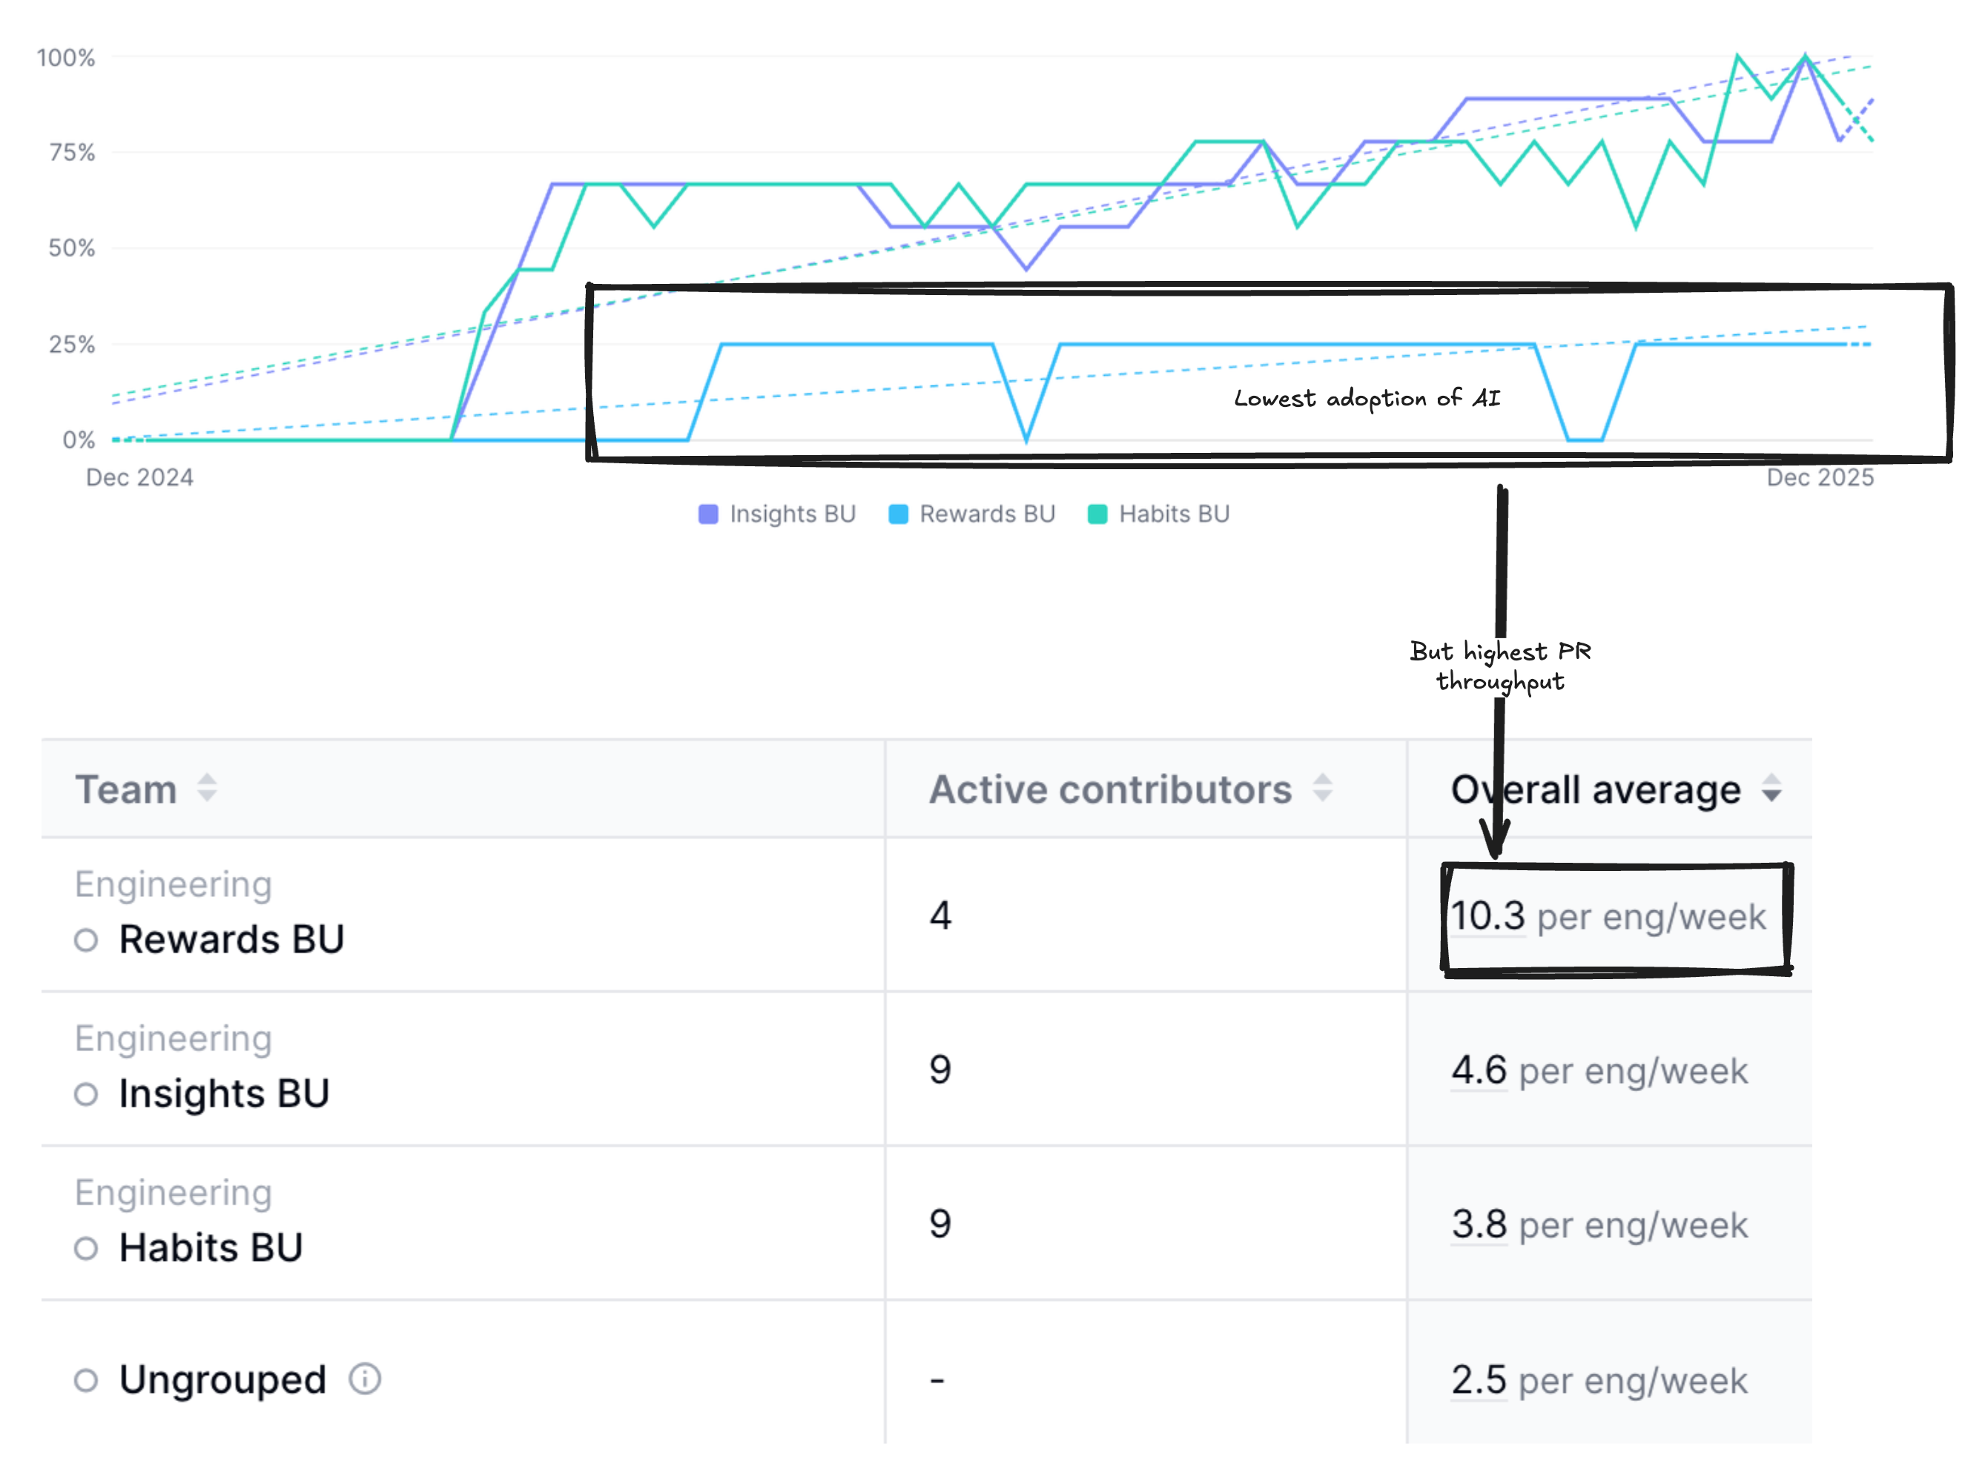The image size is (1965, 1458).
Task: Toggle Rewards BU legend label
Action: (987, 514)
